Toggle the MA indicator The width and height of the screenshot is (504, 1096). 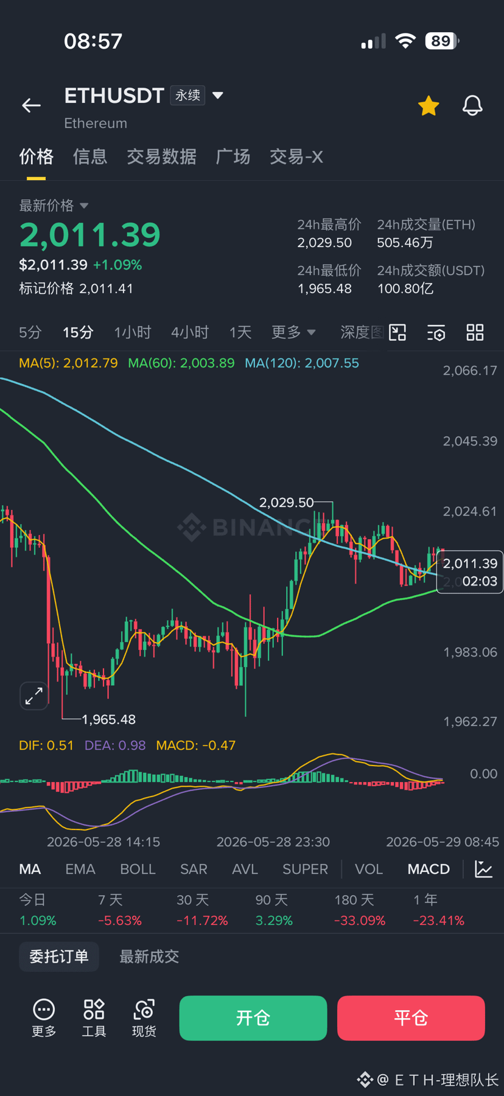pyautogui.click(x=30, y=869)
